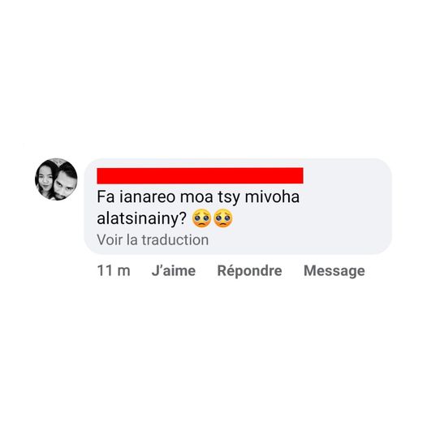Click the word 'alatsinainy?' in the comment

[141, 218]
